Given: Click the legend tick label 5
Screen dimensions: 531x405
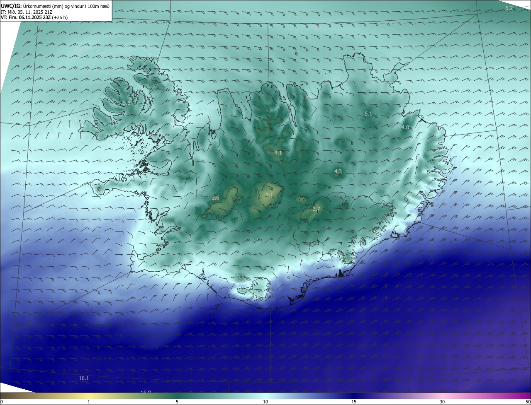Looking at the screenshot, I should click(177, 402).
